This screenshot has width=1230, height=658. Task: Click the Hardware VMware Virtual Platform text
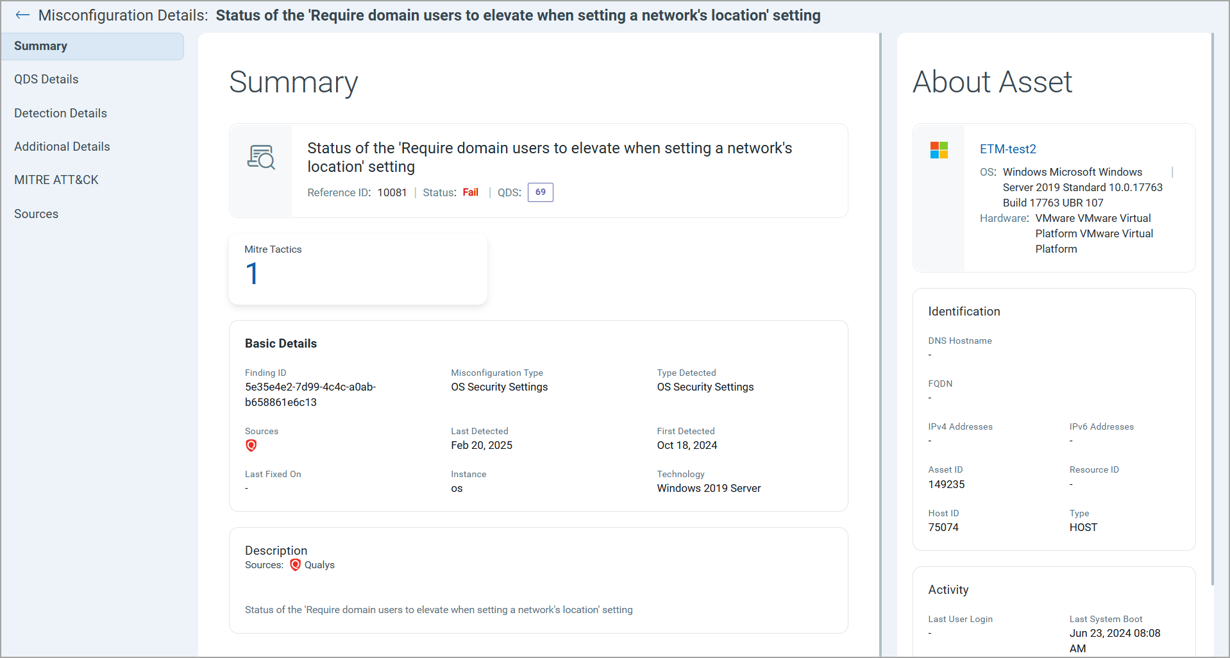tap(1094, 234)
